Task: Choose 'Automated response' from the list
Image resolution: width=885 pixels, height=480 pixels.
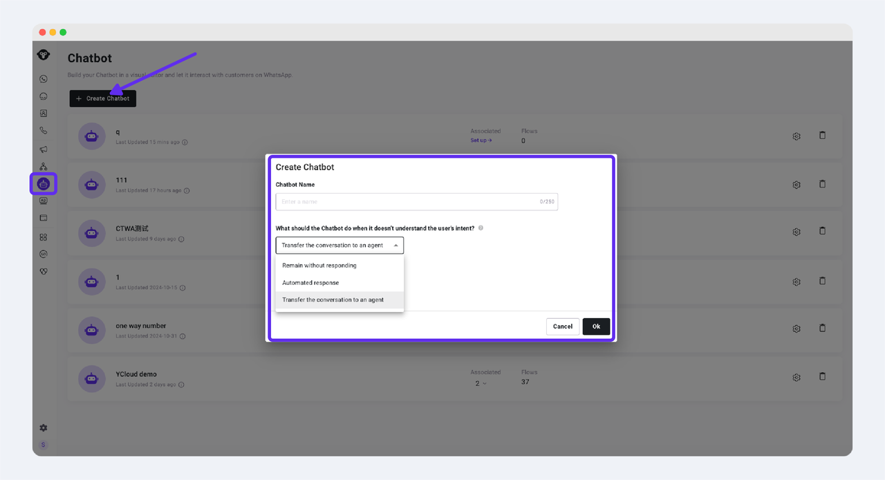Action: [x=310, y=283]
